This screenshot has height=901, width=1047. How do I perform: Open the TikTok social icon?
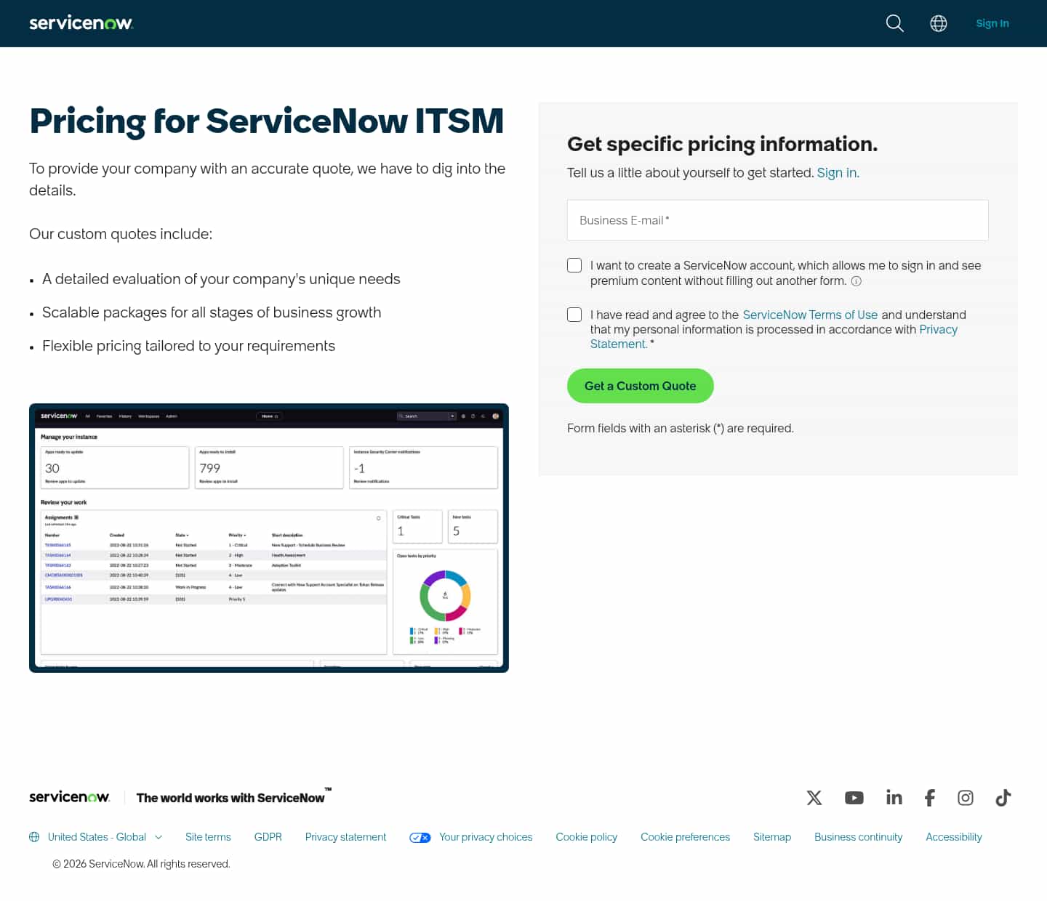[x=1003, y=798]
